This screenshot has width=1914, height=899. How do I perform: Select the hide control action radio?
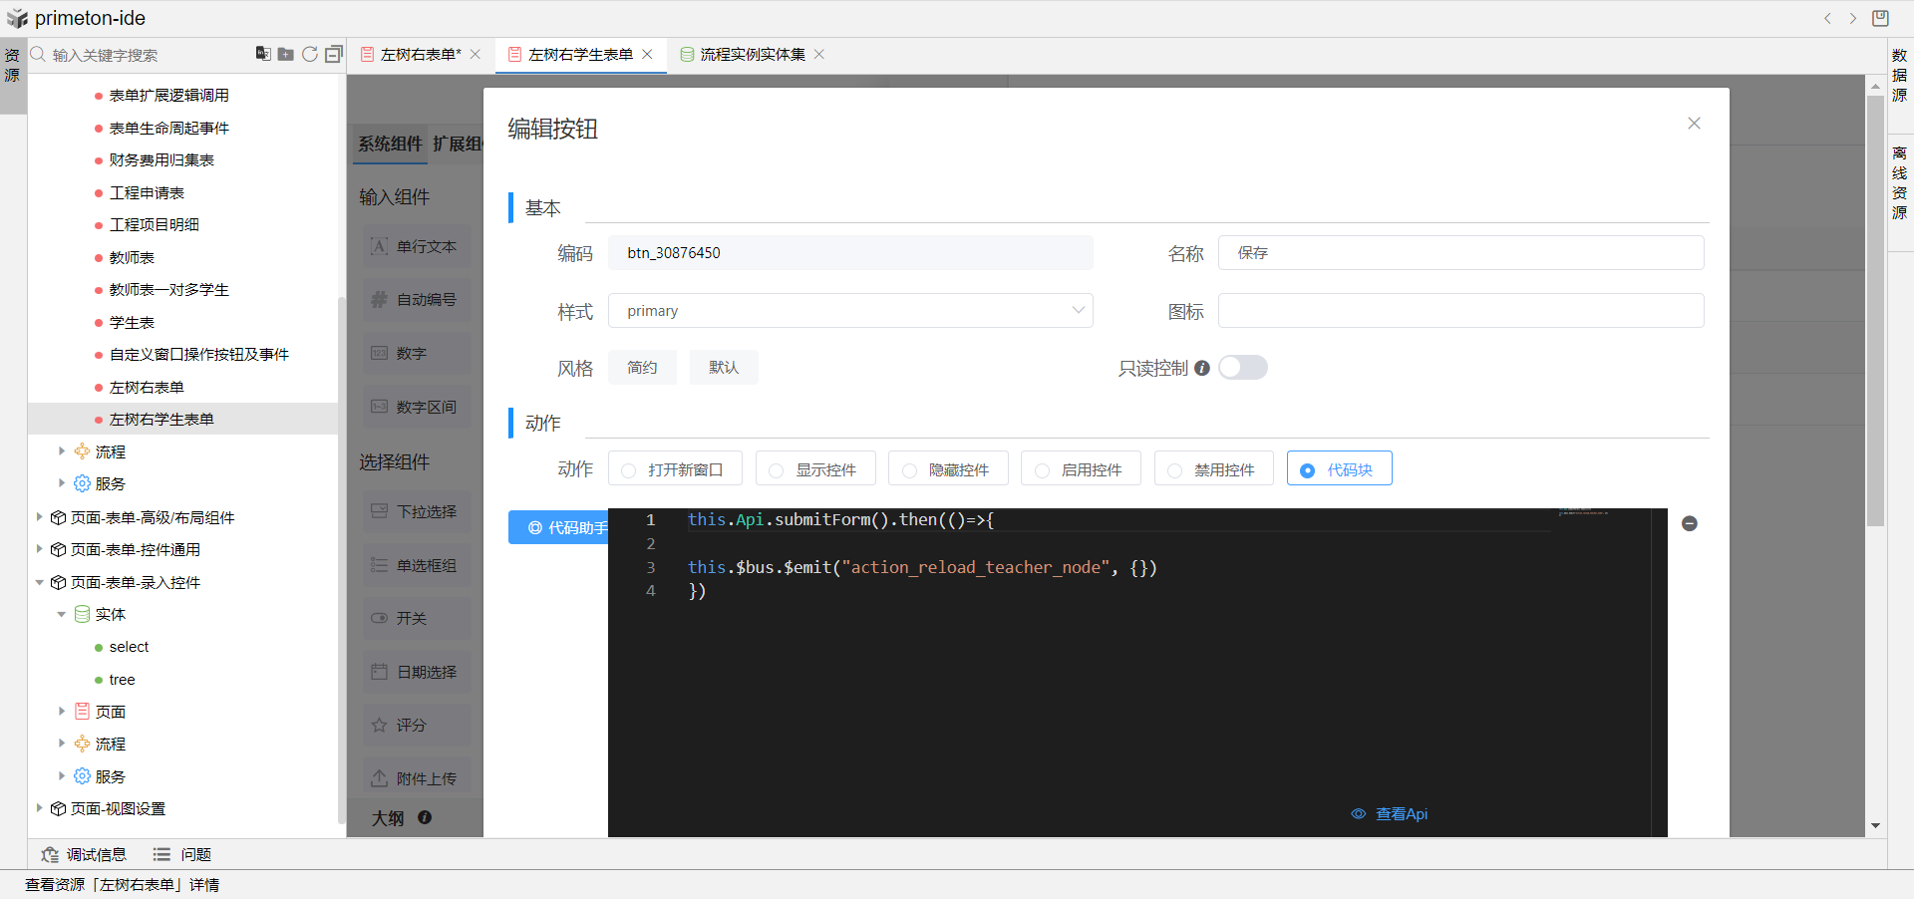point(947,469)
